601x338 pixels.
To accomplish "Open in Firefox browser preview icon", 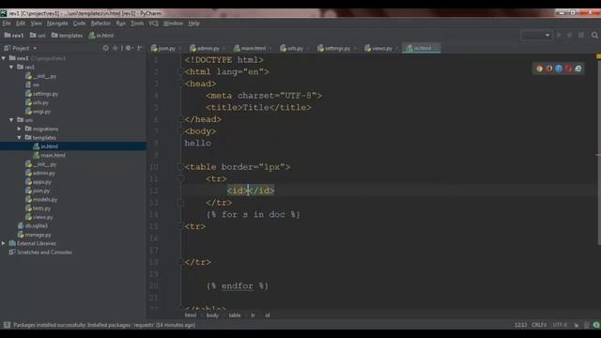I will tap(548, 69).
